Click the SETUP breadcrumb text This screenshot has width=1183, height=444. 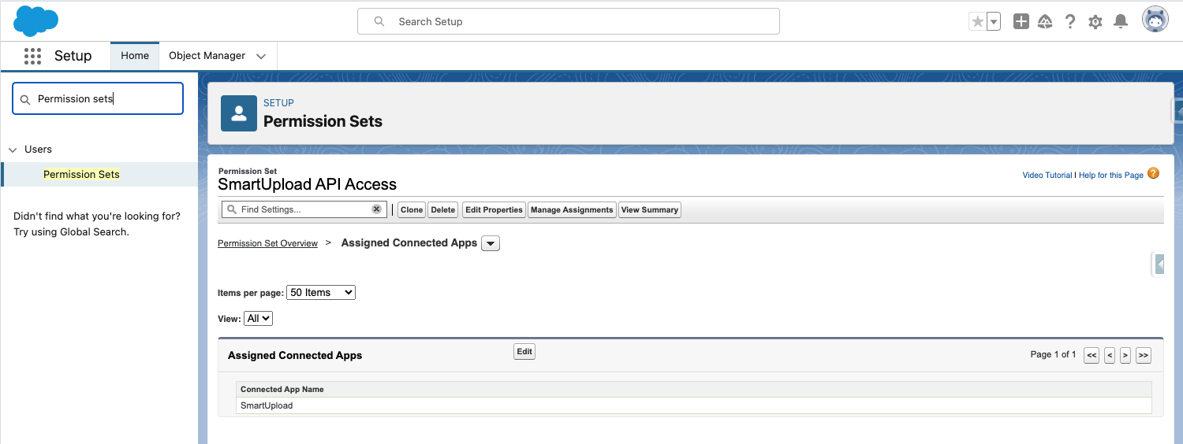pos(278,103)
